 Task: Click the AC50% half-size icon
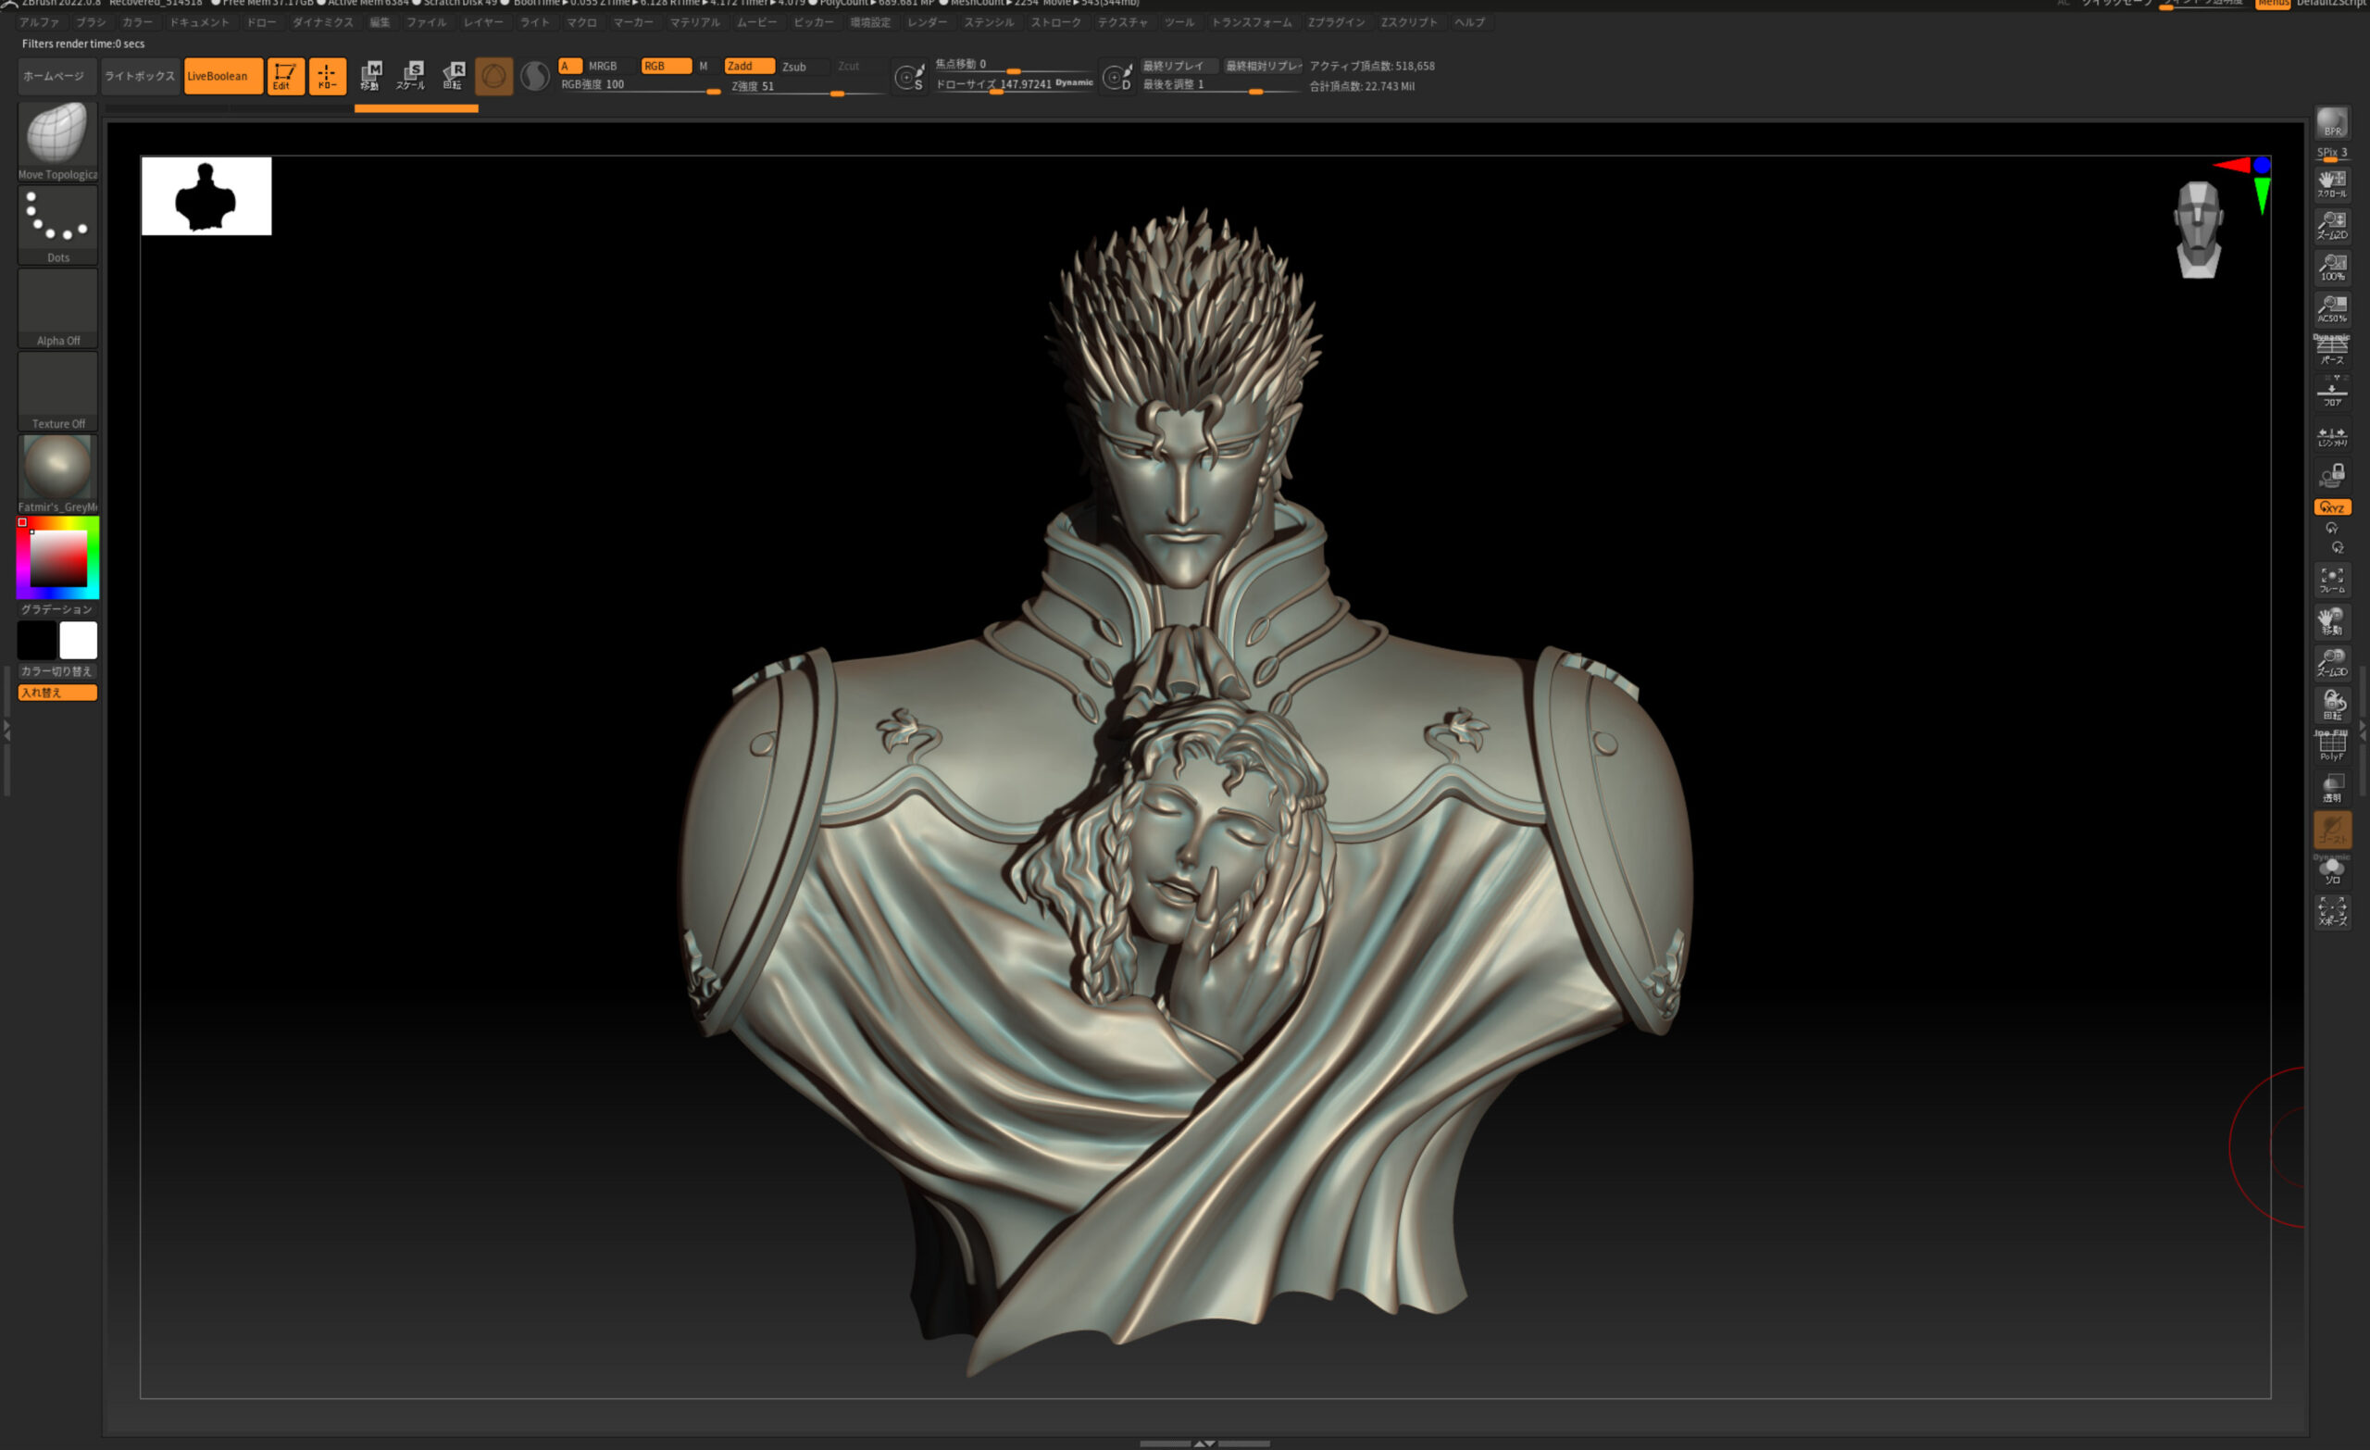(x=2332, y=308)
